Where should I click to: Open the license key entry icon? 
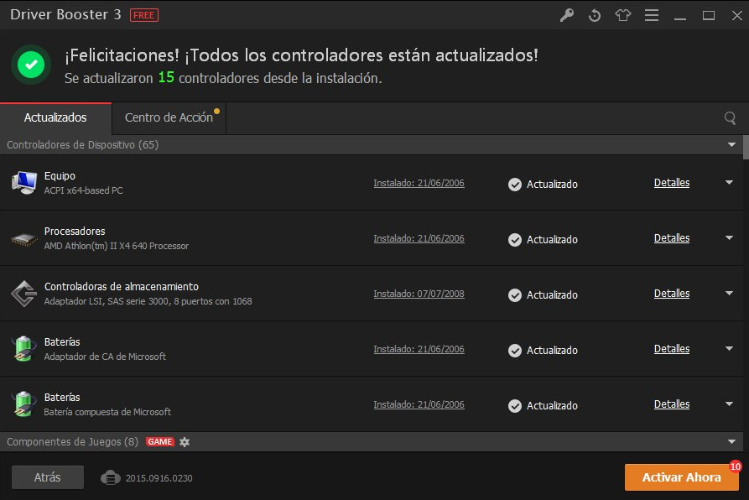pos(566,15)
